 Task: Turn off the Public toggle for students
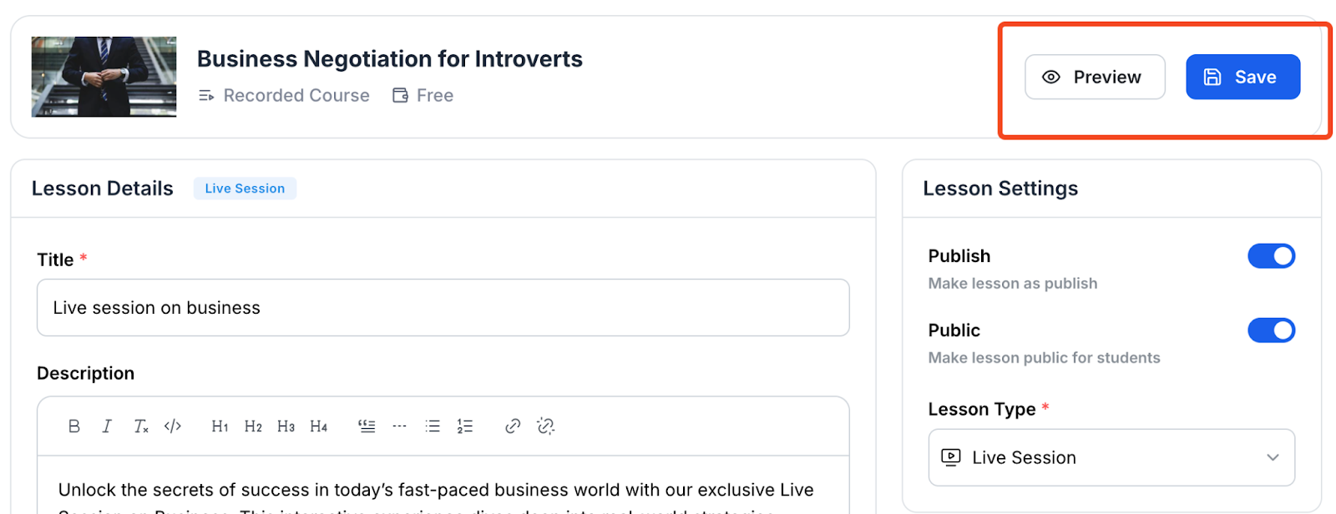[x=1270, y=330]
